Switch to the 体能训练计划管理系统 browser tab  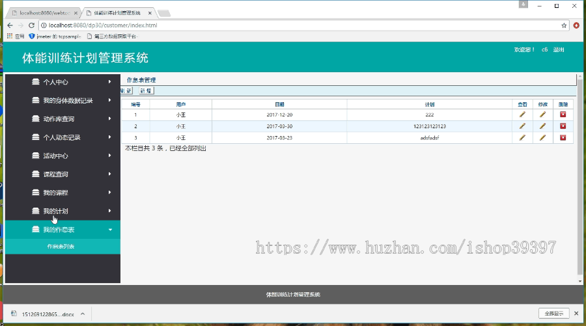tap(117, 13)
